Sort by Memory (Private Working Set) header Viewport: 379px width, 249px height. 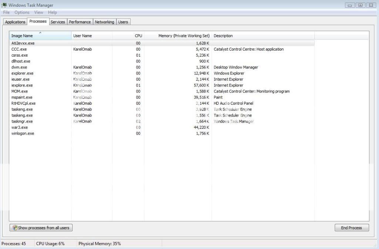point(178,36)
